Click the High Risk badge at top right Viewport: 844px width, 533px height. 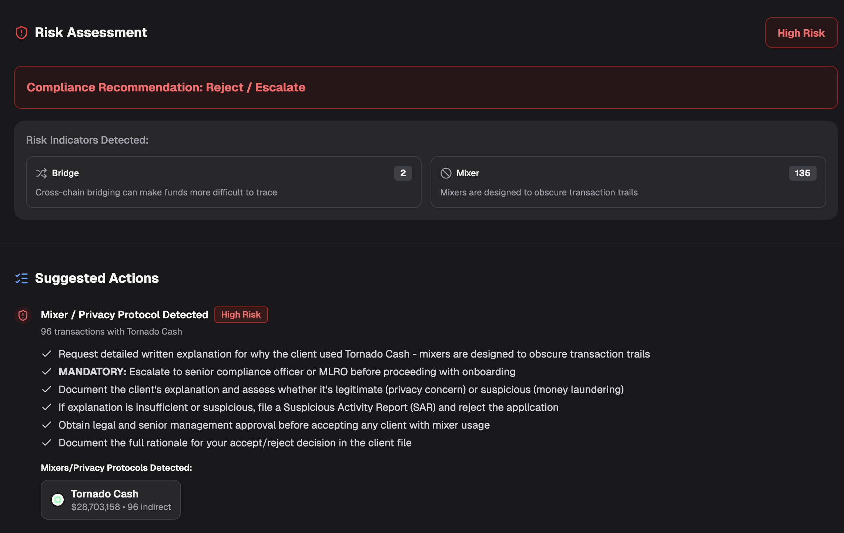pyautogui.click(x=801, y=33)
